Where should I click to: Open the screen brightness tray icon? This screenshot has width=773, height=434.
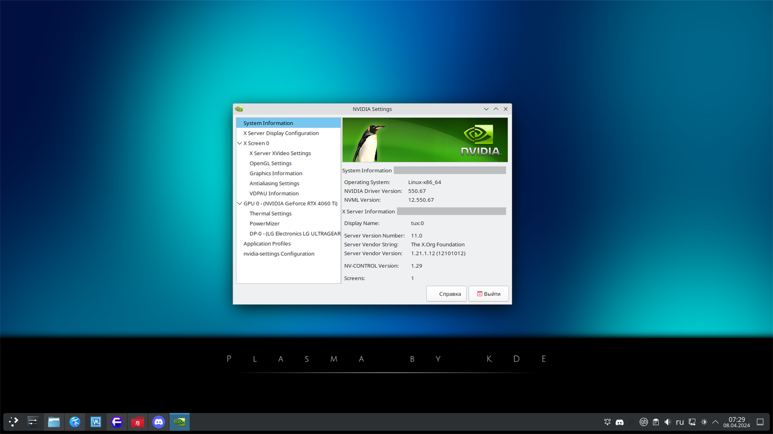pyautogui.click(x=704, y=422)
